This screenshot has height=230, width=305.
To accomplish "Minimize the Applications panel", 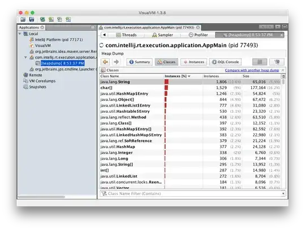I will coord(93,28).
